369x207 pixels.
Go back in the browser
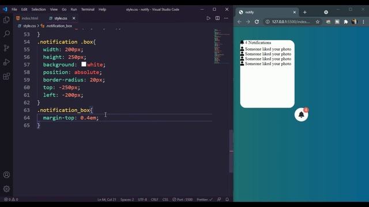click(x=239, y=22)
